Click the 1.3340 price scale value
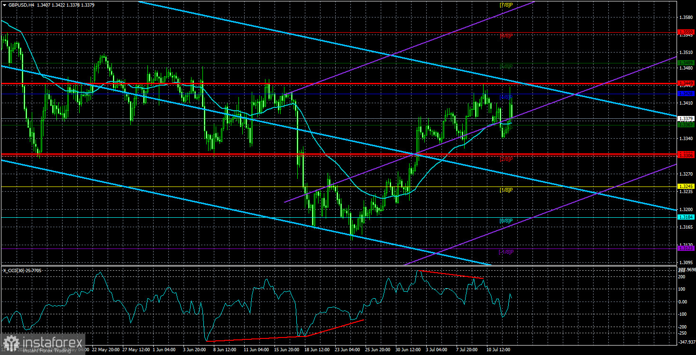The width and height of the screenshot is (696, 355). (686, 138)
